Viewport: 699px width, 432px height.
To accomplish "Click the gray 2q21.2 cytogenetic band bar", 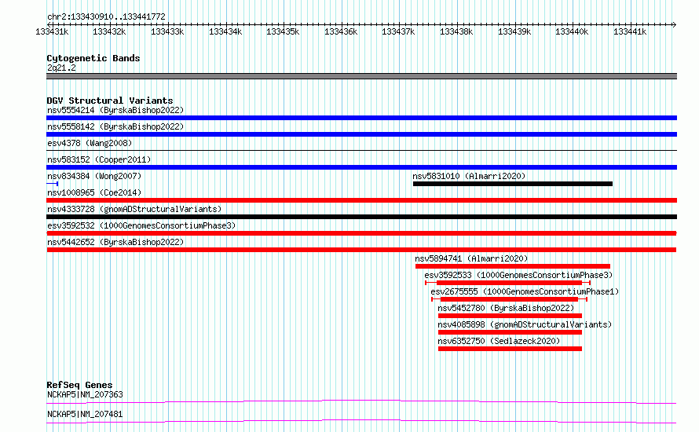I will pos(361,76).
